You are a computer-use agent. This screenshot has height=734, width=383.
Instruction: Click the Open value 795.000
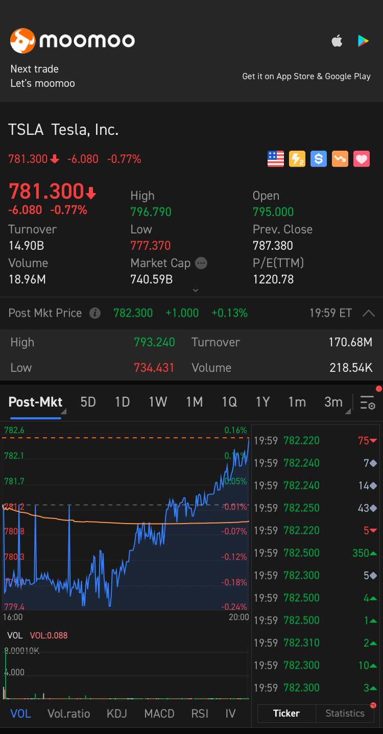[x=273, y=212]
